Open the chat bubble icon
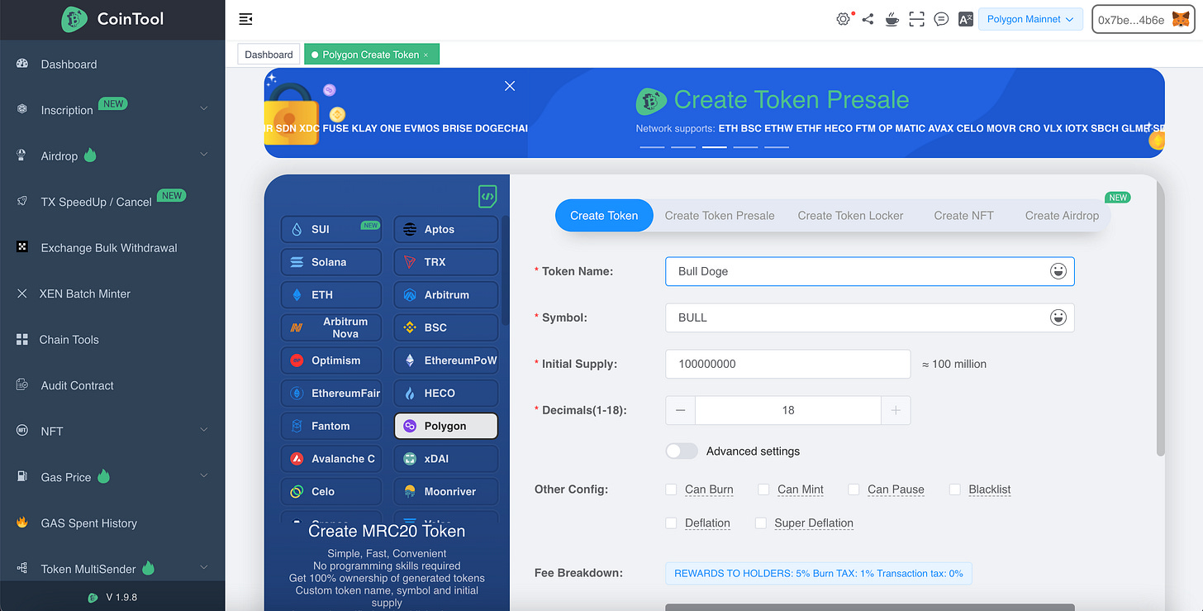1203x611 pixels. [941, 19]
